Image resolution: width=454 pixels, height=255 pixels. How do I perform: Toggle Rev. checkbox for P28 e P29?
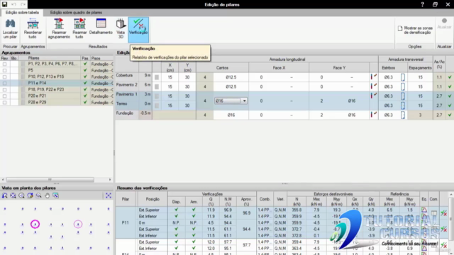[4, 102]
